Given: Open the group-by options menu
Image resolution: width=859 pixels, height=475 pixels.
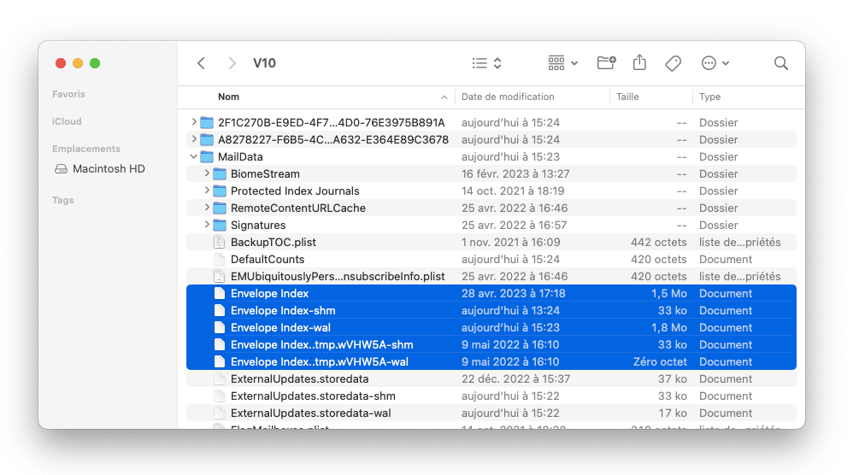Looking at the screenshot, I should point(562,63).
